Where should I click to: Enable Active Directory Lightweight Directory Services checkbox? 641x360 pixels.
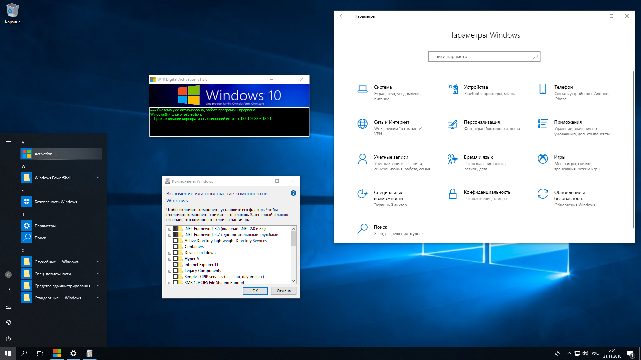pos(175,241)
